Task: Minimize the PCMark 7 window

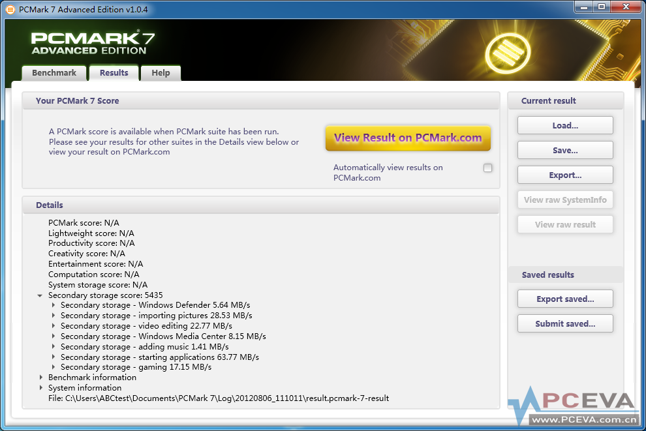Action: [584, 7]
